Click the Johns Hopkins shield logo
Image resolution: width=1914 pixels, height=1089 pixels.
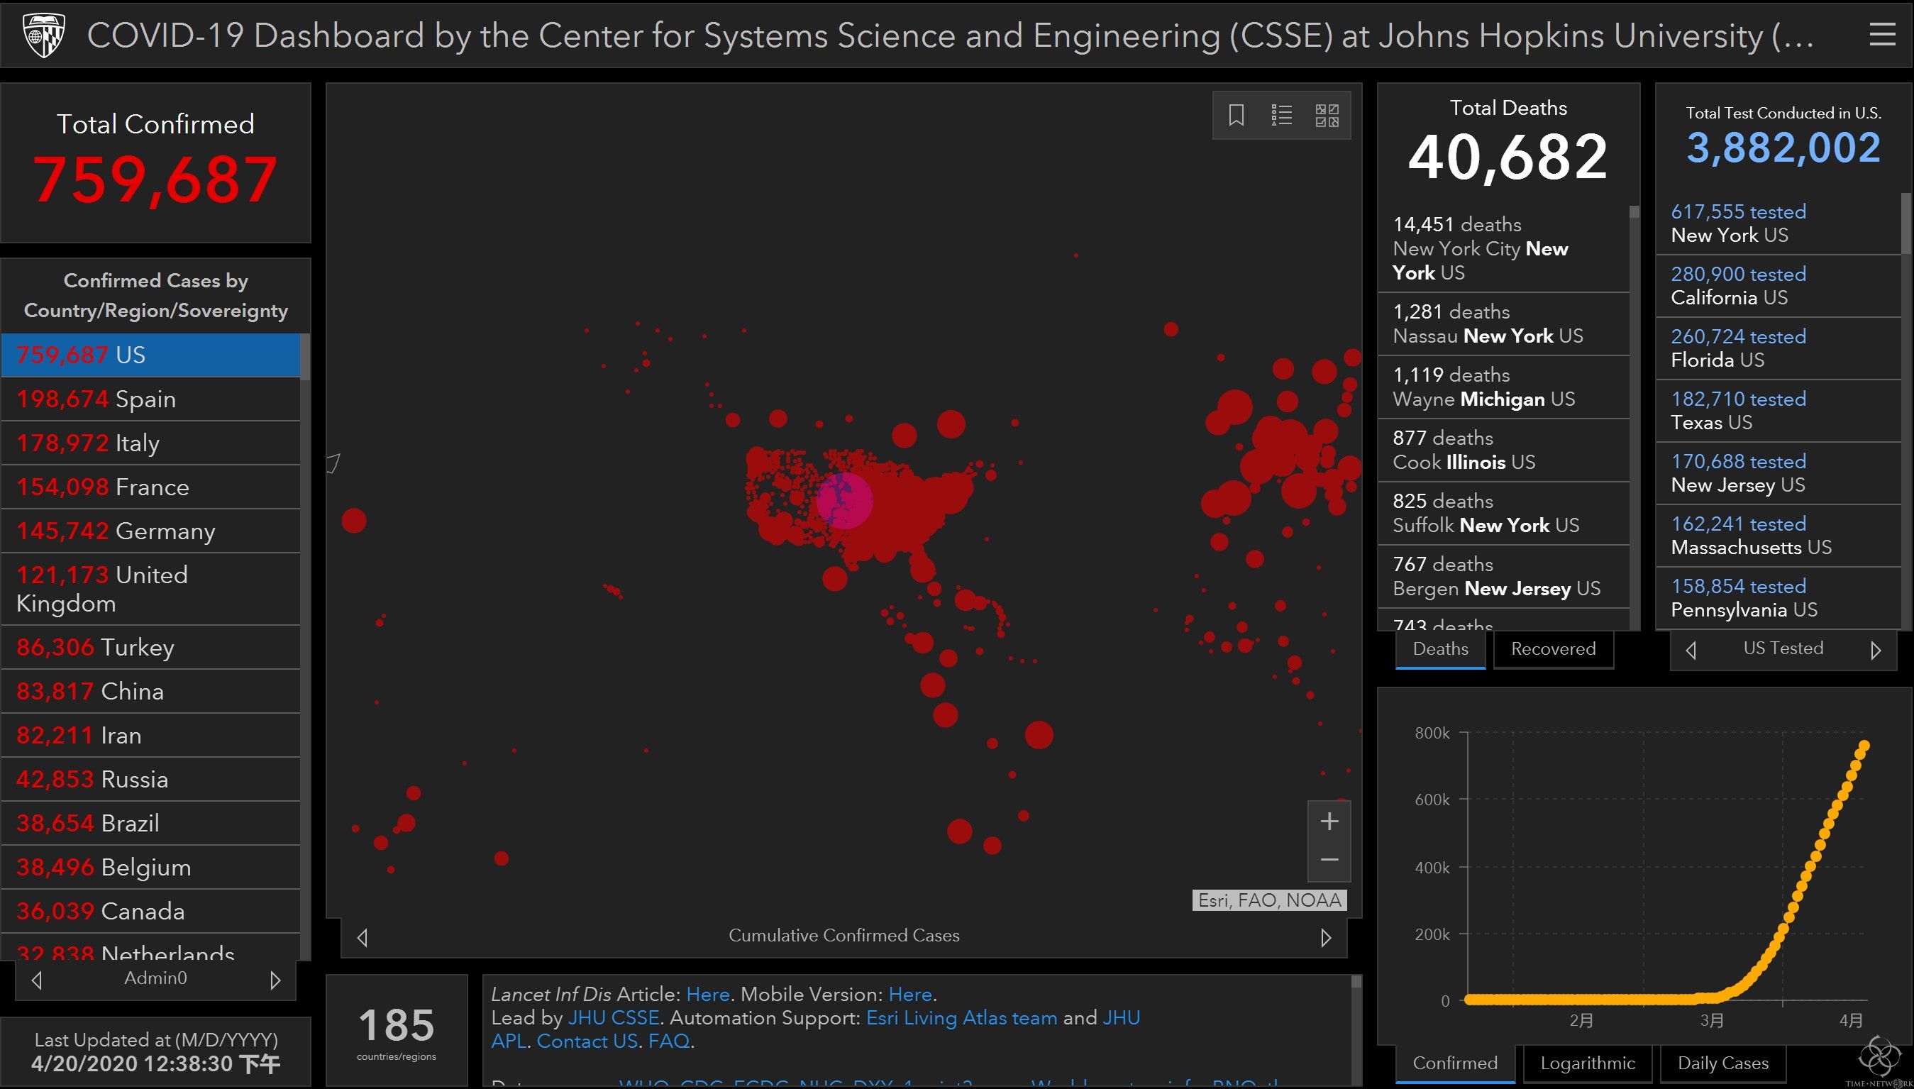44,34
